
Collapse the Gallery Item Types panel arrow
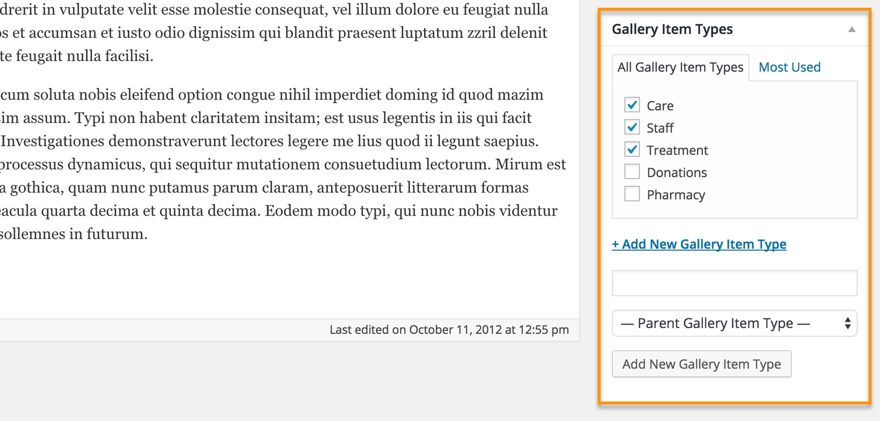click(x=851, y=29)
